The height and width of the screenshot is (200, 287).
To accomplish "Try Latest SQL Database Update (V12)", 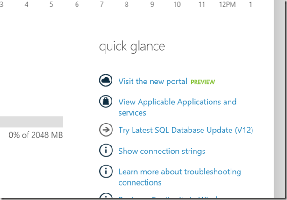I will (186, 131).
